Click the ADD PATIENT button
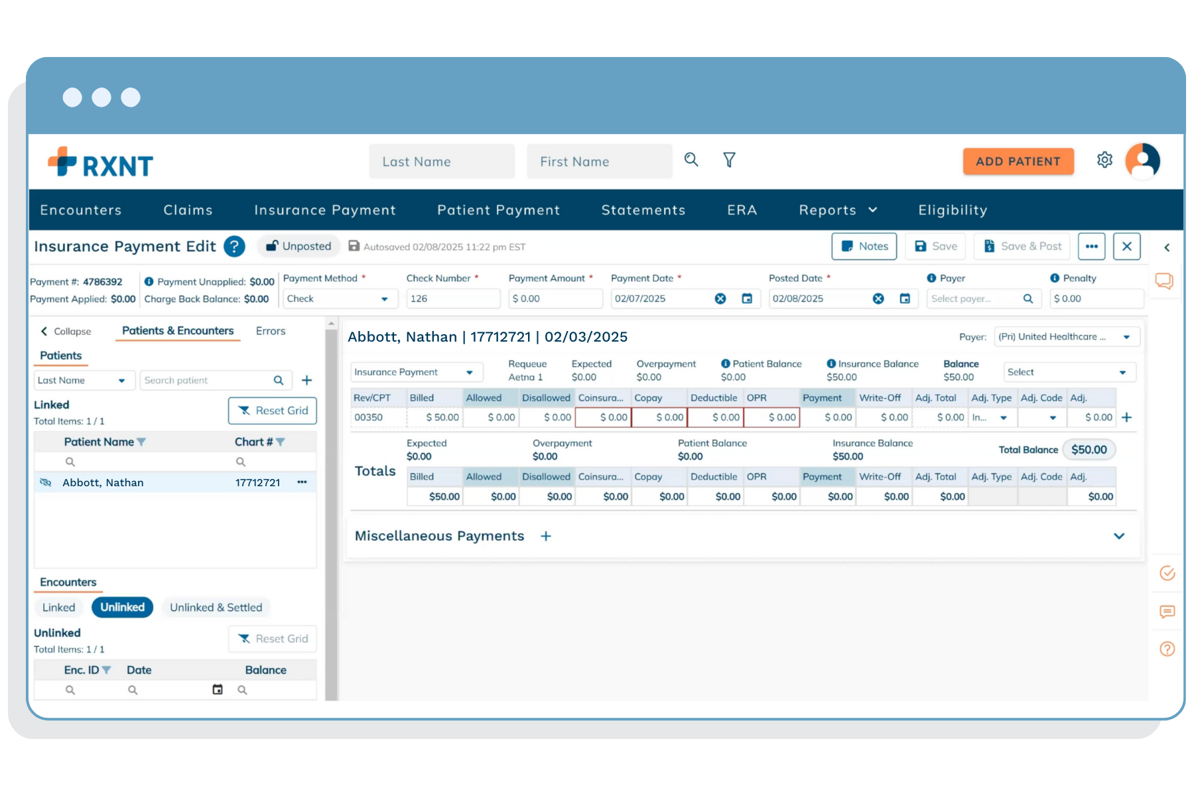 (x=1018, y=161)
